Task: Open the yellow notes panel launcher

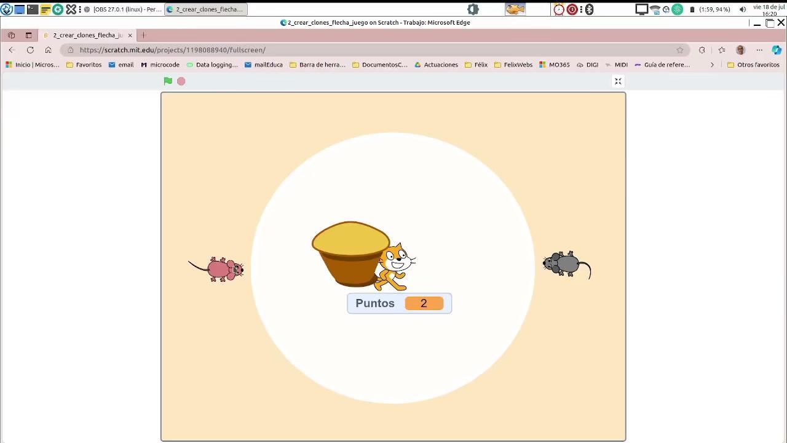Action: coord(45,9)
